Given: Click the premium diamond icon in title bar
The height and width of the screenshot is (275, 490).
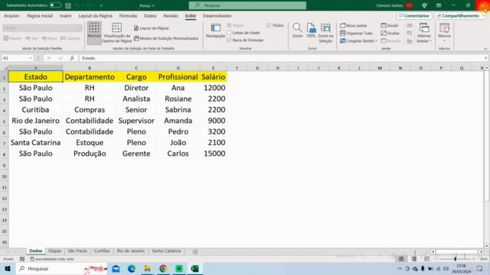Looking at the screenshot, I should pos(424,5).
